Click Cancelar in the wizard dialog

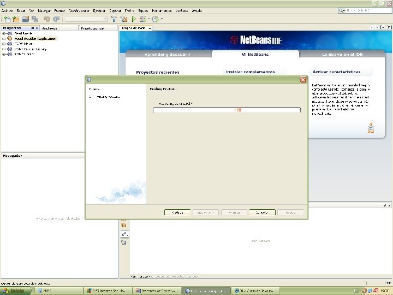pos(262,212)
